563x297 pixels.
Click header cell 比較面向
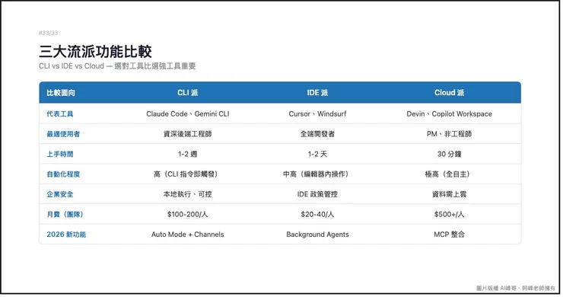tap(61, 93)
